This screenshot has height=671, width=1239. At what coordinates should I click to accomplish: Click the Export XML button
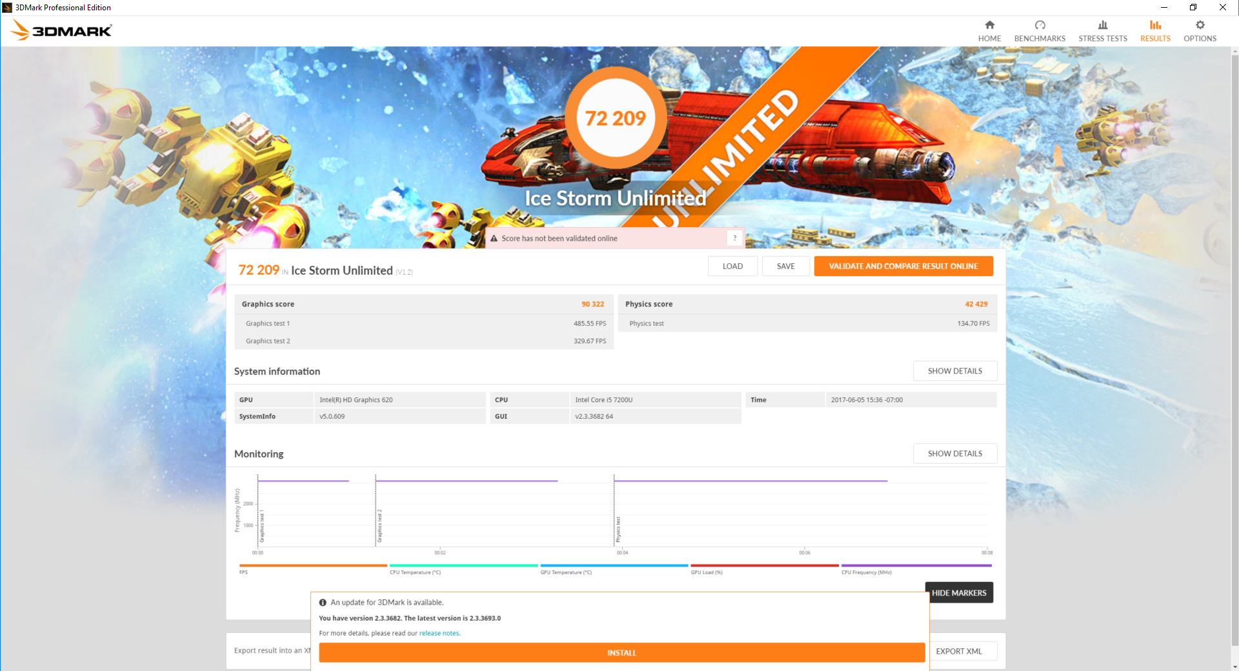pyautogui.click(x=959, y=651)
